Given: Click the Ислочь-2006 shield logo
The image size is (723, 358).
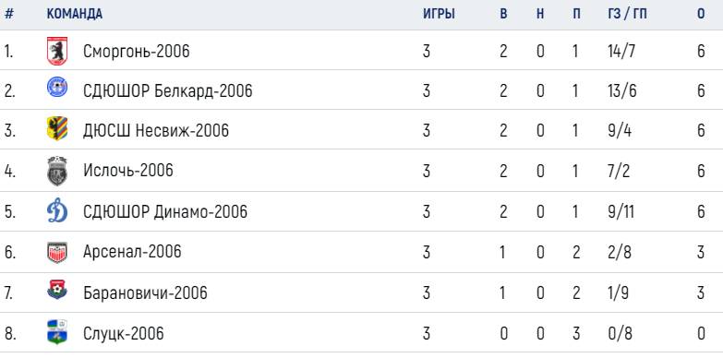Looking at the screenshot, I should [57, 171].
